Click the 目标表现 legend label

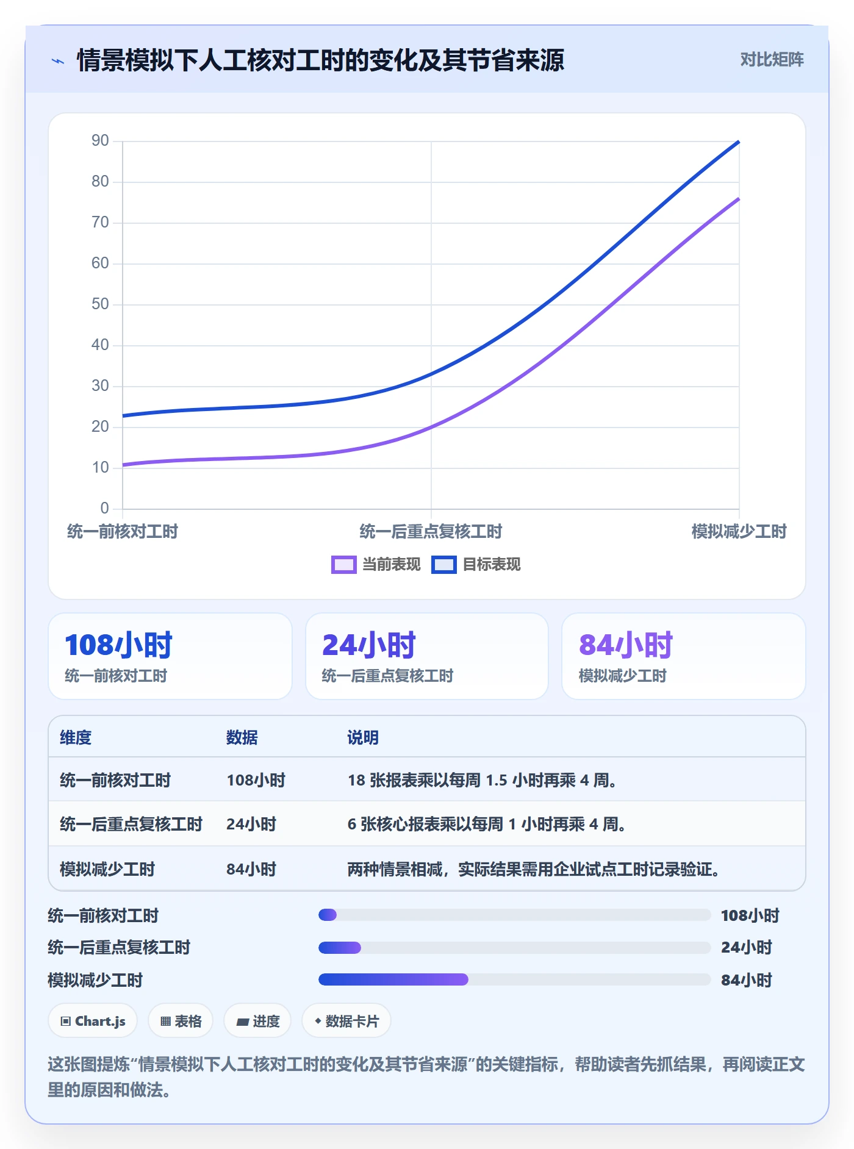tap(491, 565)
